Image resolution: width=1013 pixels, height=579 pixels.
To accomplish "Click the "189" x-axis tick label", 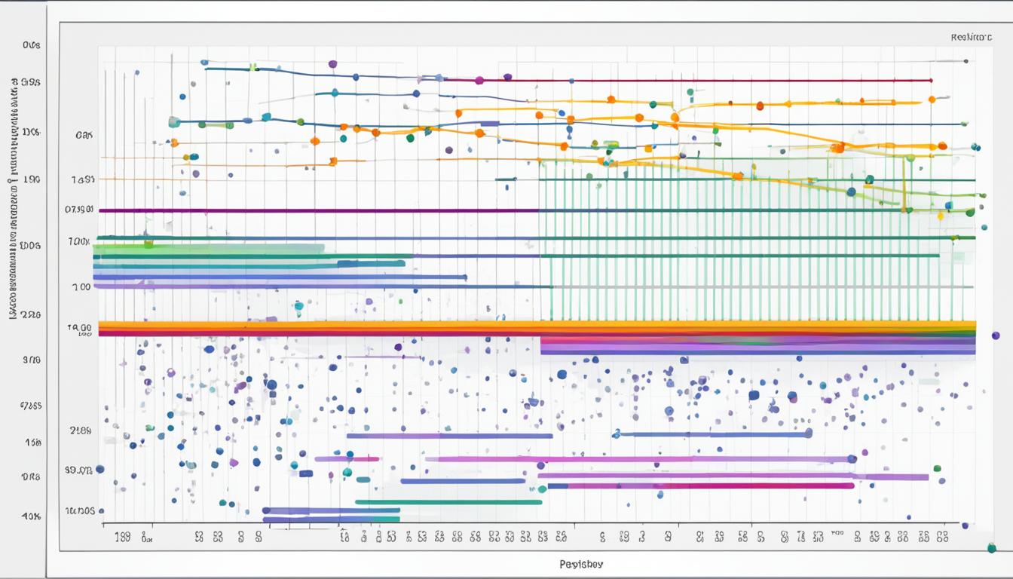I will pos(122,538).
